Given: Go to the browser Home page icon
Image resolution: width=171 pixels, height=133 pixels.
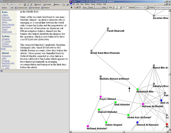Looking at the screenshot, I should (x=32, y=5).
